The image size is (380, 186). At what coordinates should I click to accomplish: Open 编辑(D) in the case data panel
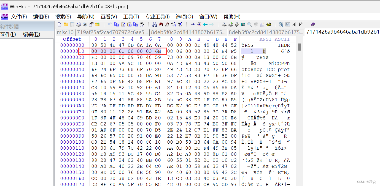coord(31,34)
